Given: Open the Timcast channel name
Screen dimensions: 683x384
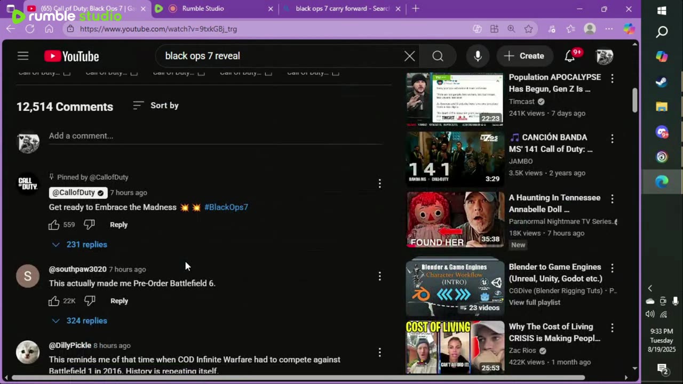Looking at the screenshot, I should point(522,101).
